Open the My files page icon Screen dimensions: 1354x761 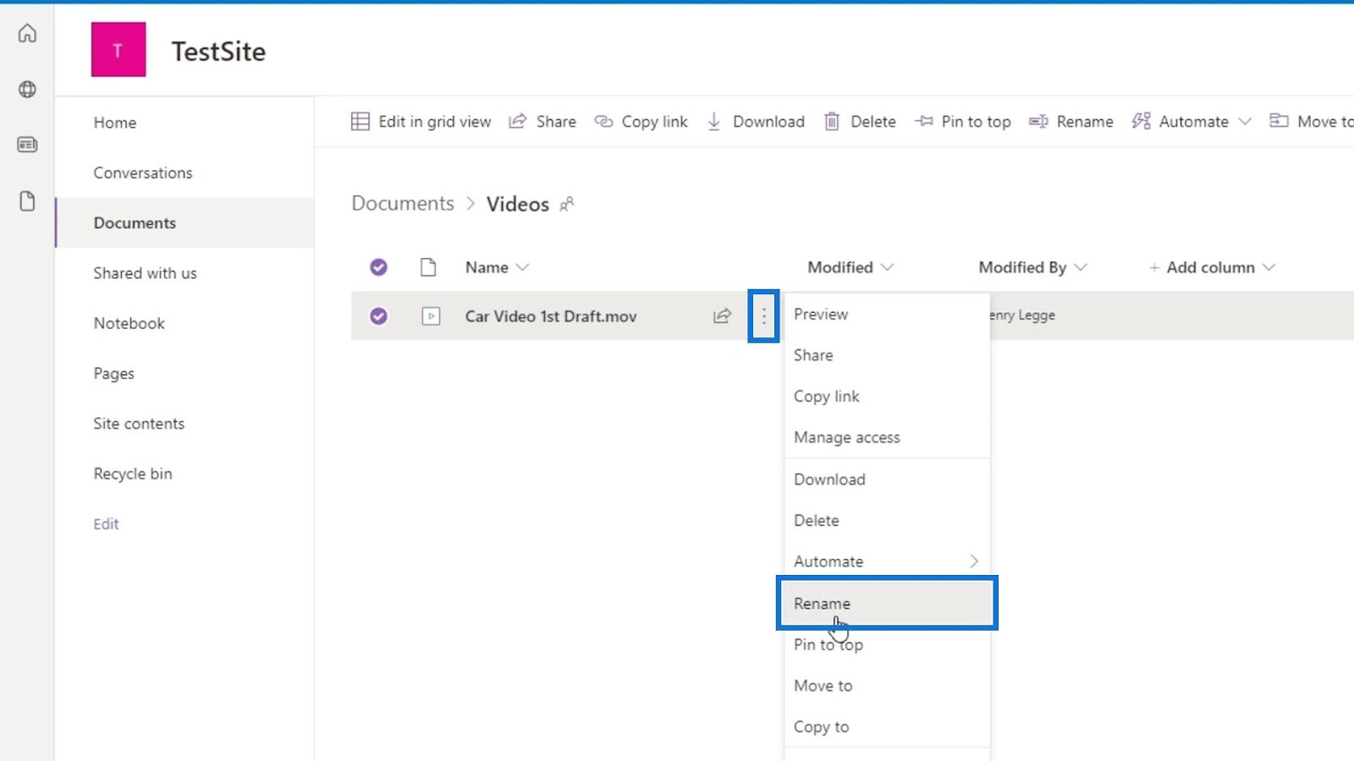point(27,201)
